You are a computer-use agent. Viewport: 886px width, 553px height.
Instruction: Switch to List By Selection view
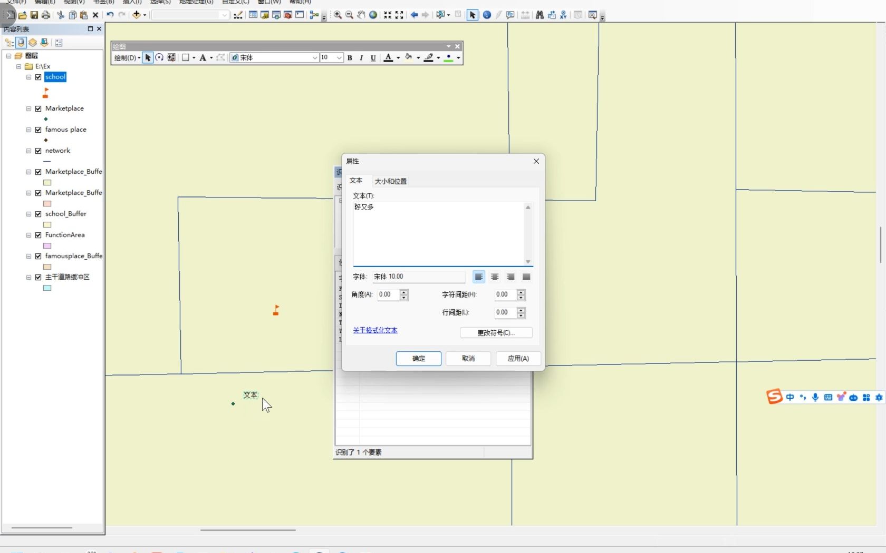click(44, 43)
